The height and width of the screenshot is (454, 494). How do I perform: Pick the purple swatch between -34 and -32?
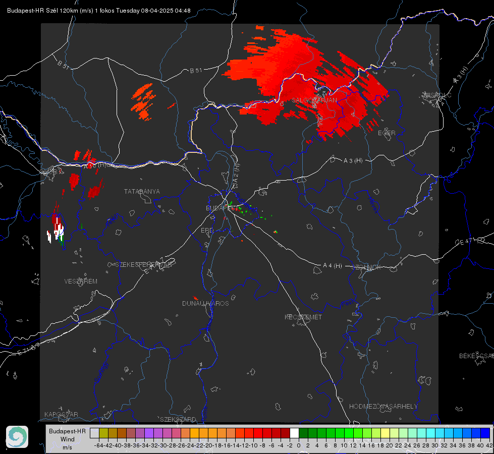click(x=149, y=433)
